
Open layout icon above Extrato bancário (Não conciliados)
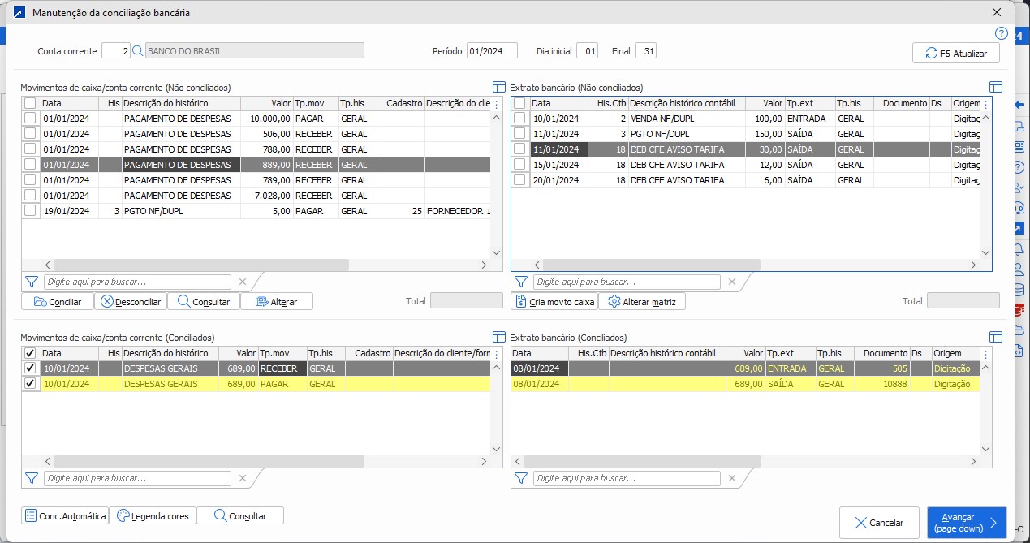996,87
